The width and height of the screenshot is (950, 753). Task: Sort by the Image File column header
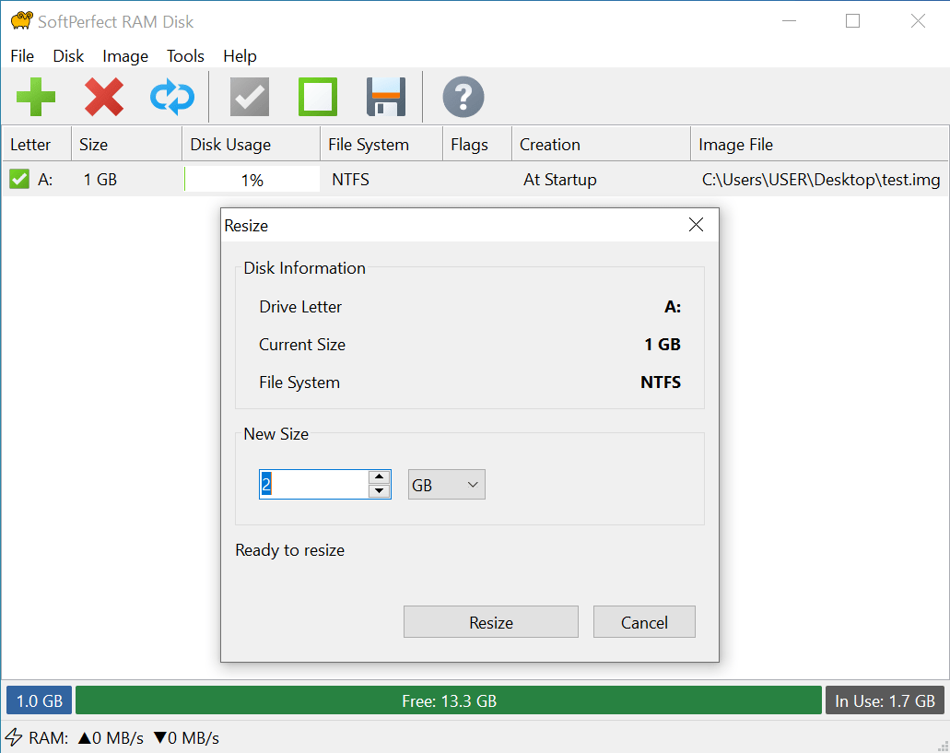click(x=819, y=144)
